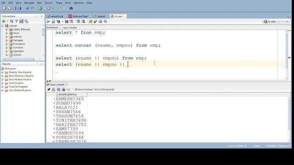Open the File menu

pyautogui.click(x=3, y=3)
